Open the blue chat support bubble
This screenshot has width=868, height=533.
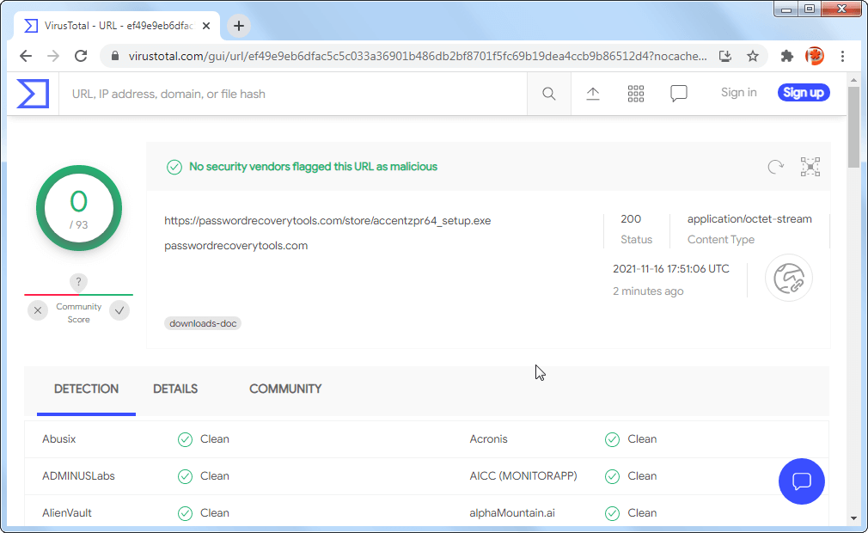pyautogui.click(x=801, y=481)
